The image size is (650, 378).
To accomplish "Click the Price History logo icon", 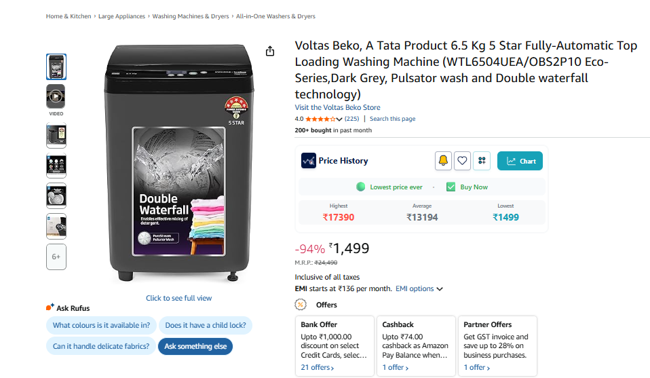I will (309, 161).
